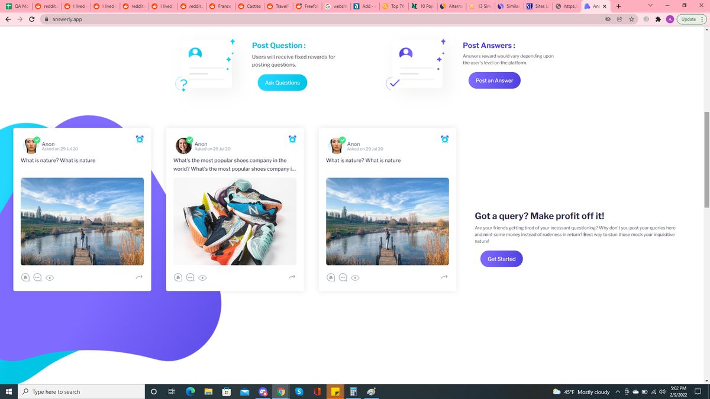This screenshot has height=399, width=710.
Task: Open comments on the shoes company question
Action: click(x=190, y=277)
